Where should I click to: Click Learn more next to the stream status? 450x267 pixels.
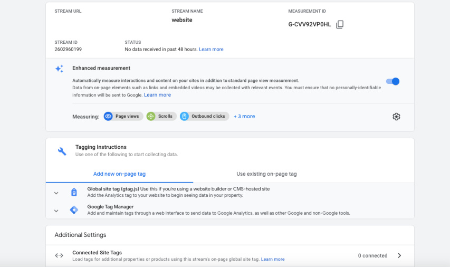[x=211, y=50]
